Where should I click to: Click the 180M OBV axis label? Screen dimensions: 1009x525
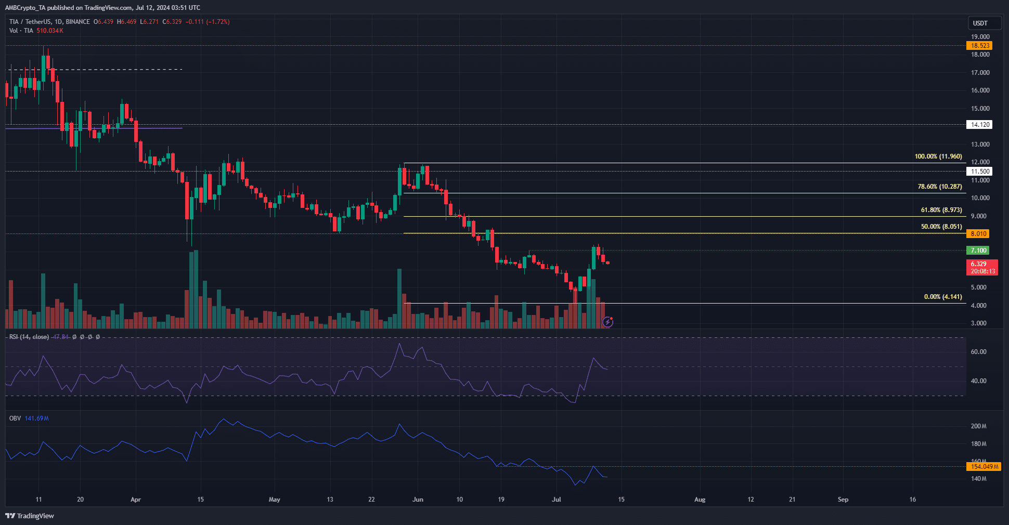point(979,444)
